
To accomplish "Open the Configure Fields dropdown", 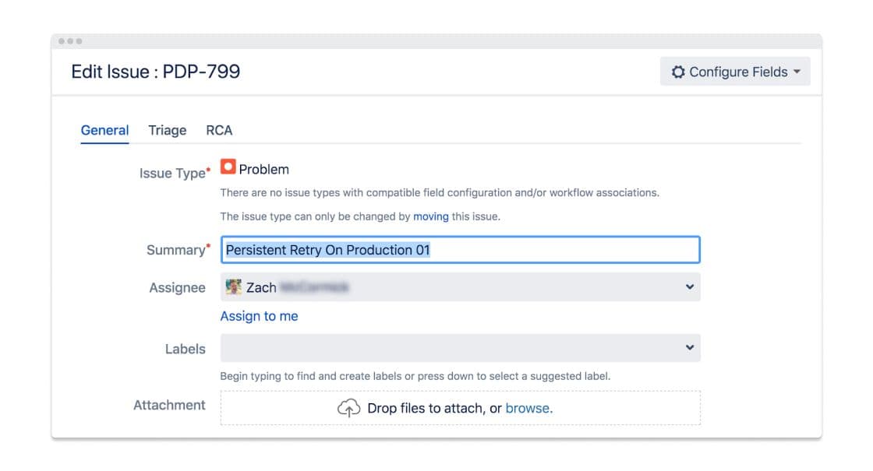I will click(x=735, y=72).
